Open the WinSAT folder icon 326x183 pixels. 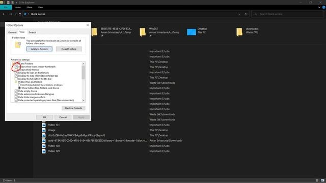[x=143, y=32]
